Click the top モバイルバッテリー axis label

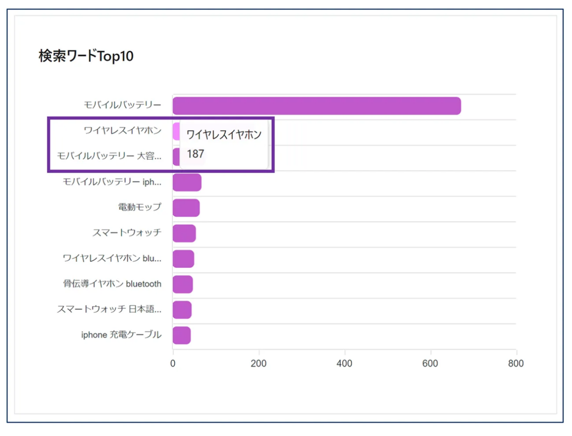(x=123, y=105)
